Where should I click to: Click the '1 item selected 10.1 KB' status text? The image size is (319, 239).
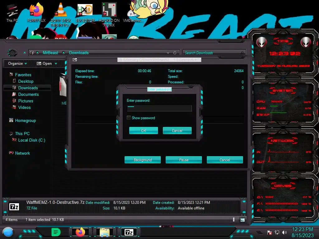[x=45, y=220]
